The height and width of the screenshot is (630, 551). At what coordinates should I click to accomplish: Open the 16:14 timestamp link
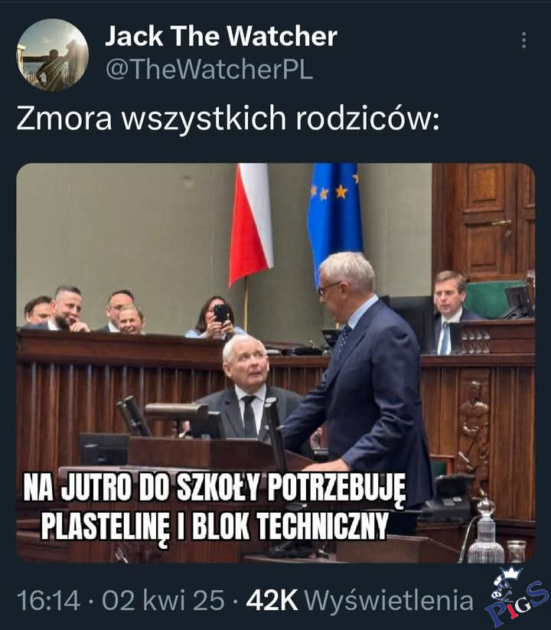click(48, 601)
